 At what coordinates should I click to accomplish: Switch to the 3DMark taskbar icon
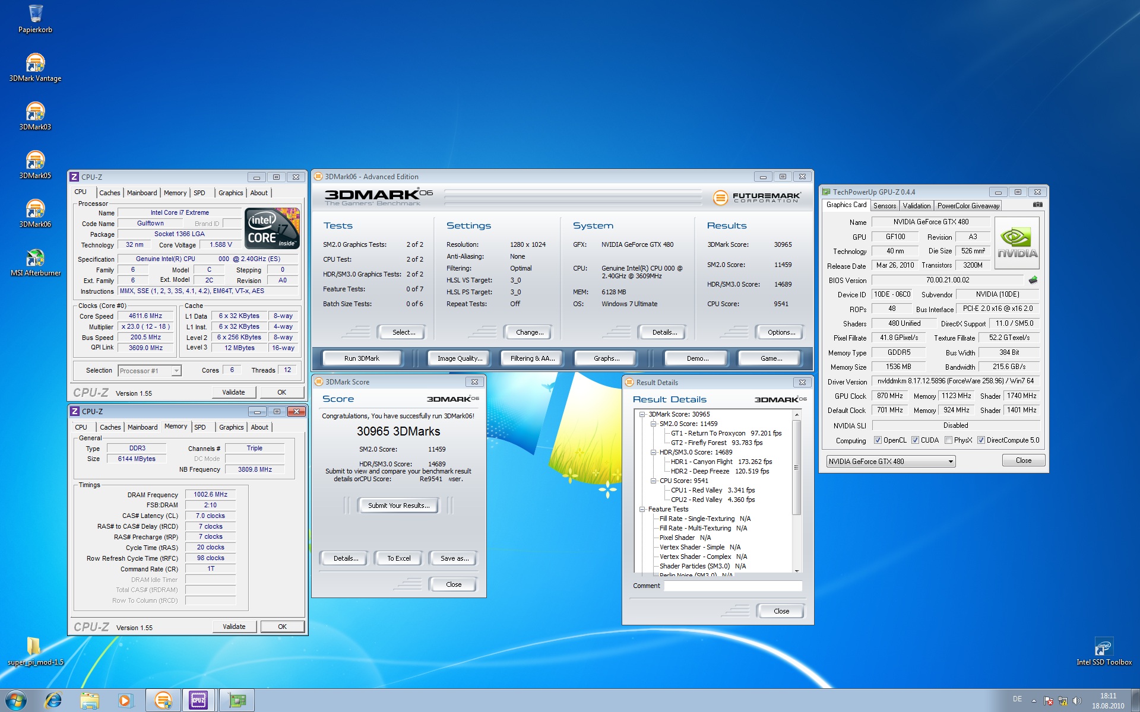163,700
